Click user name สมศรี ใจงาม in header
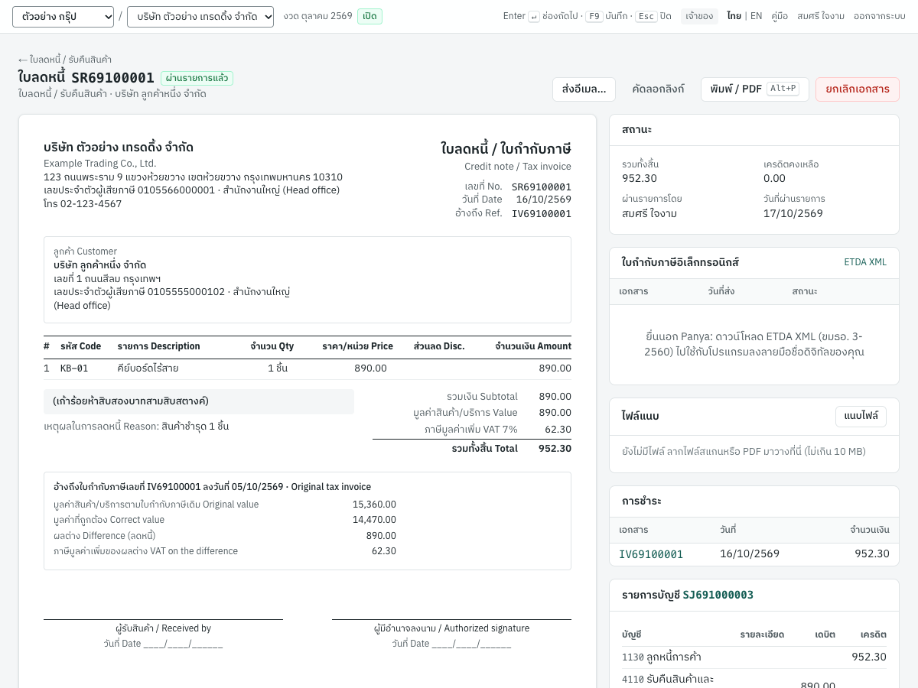 pos(821,16)
